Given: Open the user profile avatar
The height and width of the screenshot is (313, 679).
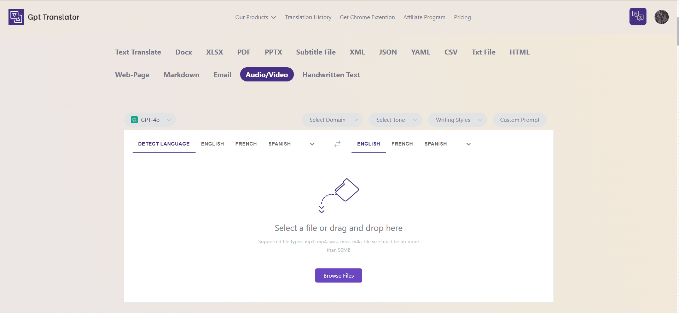Looking at the screenshot, I should click(661, 17).
